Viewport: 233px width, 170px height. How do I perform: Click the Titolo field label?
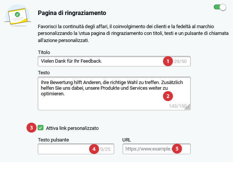[44, 53]
